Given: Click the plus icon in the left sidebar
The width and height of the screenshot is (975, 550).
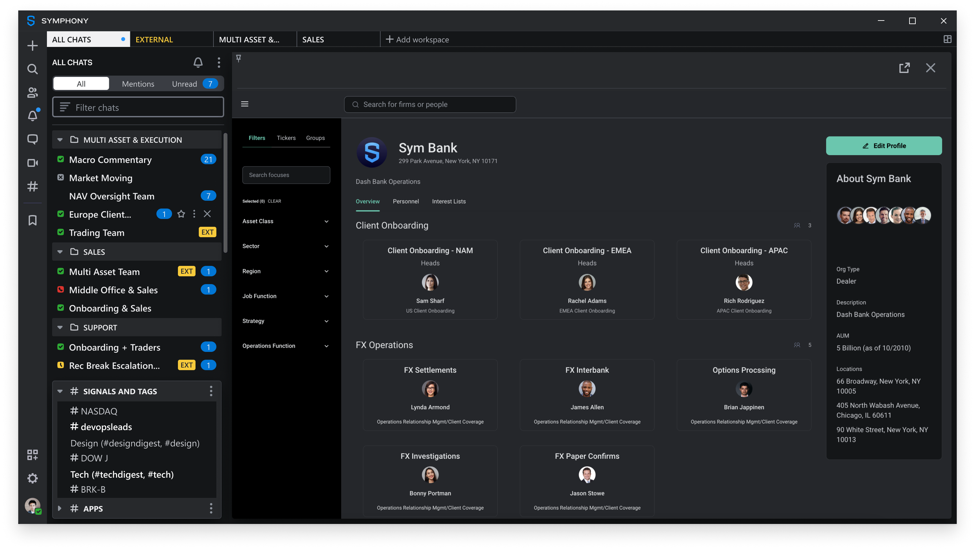Looking at the screenshot, I should point(33,46).
